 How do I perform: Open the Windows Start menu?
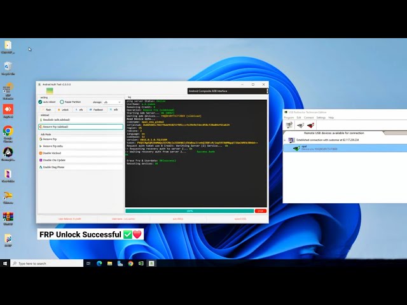tap(5, 264)
